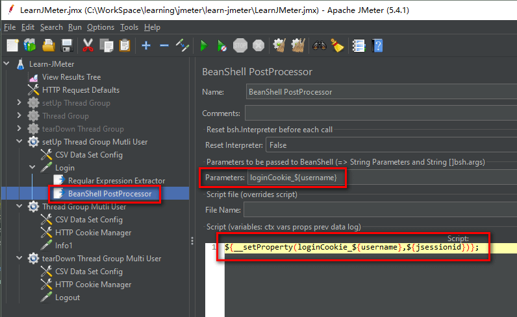Click the Copy icon in toolbar
The height and width of the screenshot is (317, 517).
click(x=106, y=45)
